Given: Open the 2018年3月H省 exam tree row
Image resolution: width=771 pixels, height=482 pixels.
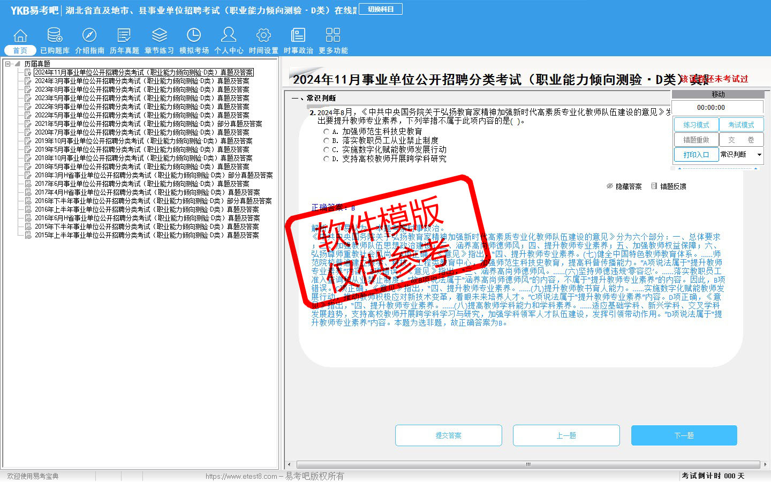Looking at the screenshot, I should pyautogui.click(x=154, y=175).
